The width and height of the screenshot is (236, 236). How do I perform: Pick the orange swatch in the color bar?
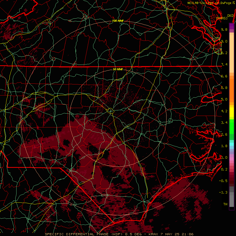click(232, 90)
